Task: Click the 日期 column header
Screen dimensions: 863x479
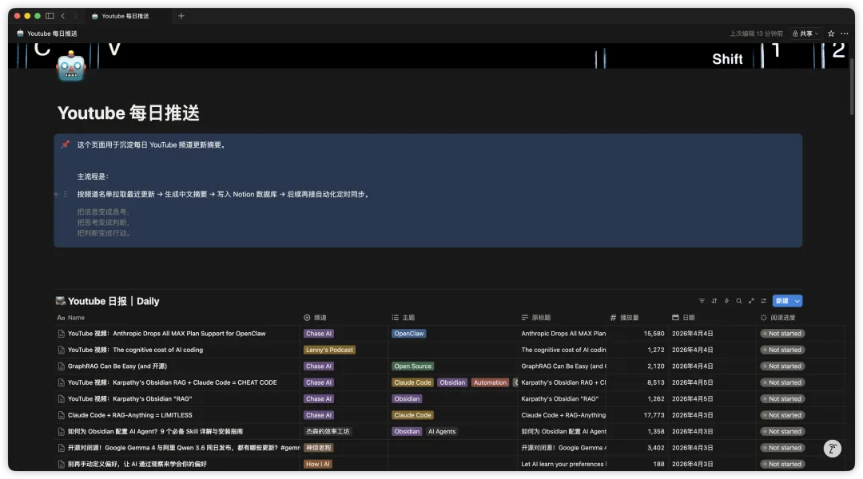Action: pos(683,318)
